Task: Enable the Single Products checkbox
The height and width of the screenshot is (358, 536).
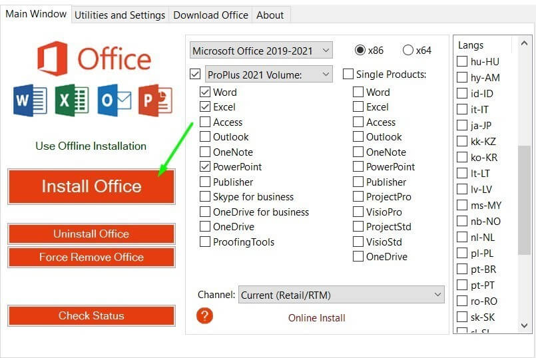Action: pyautogui.click(x=348, y=74)
